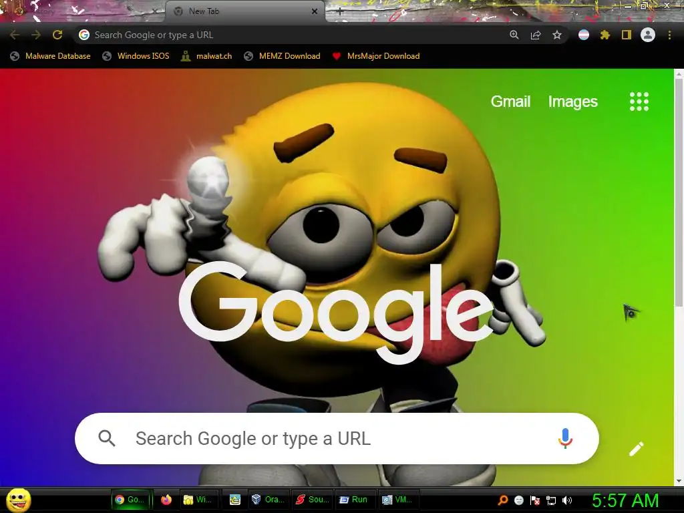Go to Gmail
The image size is (684, 513).
pyautogui.click(x=510, y=102)
